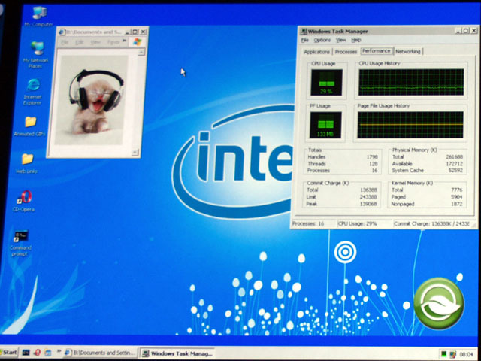
Task: Open the View menu in Task Manager
Action: (340, 40)
